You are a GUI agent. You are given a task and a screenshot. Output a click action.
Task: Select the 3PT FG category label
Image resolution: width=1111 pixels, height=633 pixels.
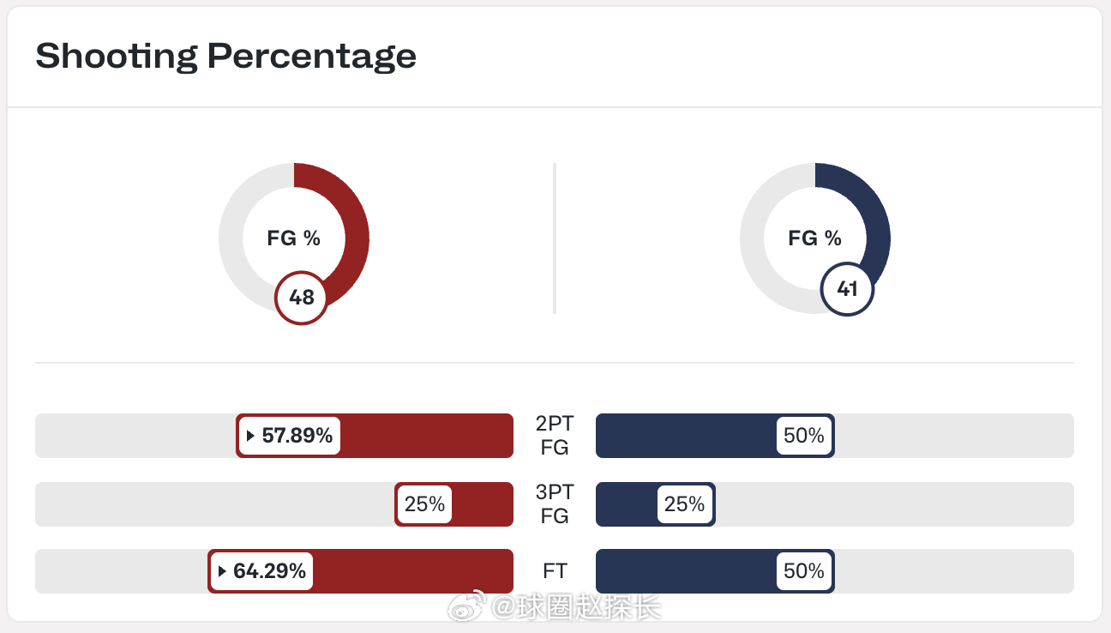[x=555, y=504]
